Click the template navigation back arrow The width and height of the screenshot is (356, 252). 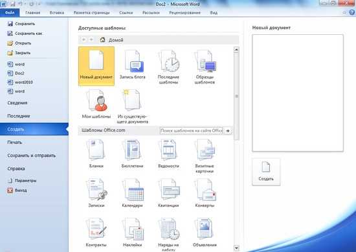(83, 39)
